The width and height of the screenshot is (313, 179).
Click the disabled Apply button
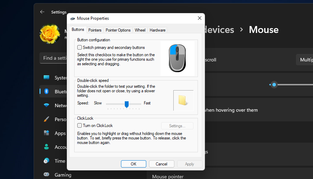pos(190,164)
